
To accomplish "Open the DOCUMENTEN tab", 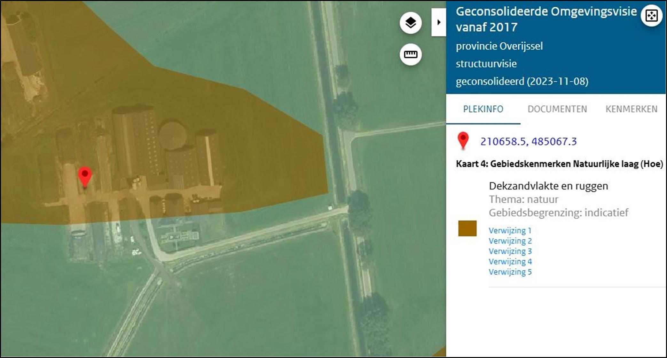I will tap(557, 109).
